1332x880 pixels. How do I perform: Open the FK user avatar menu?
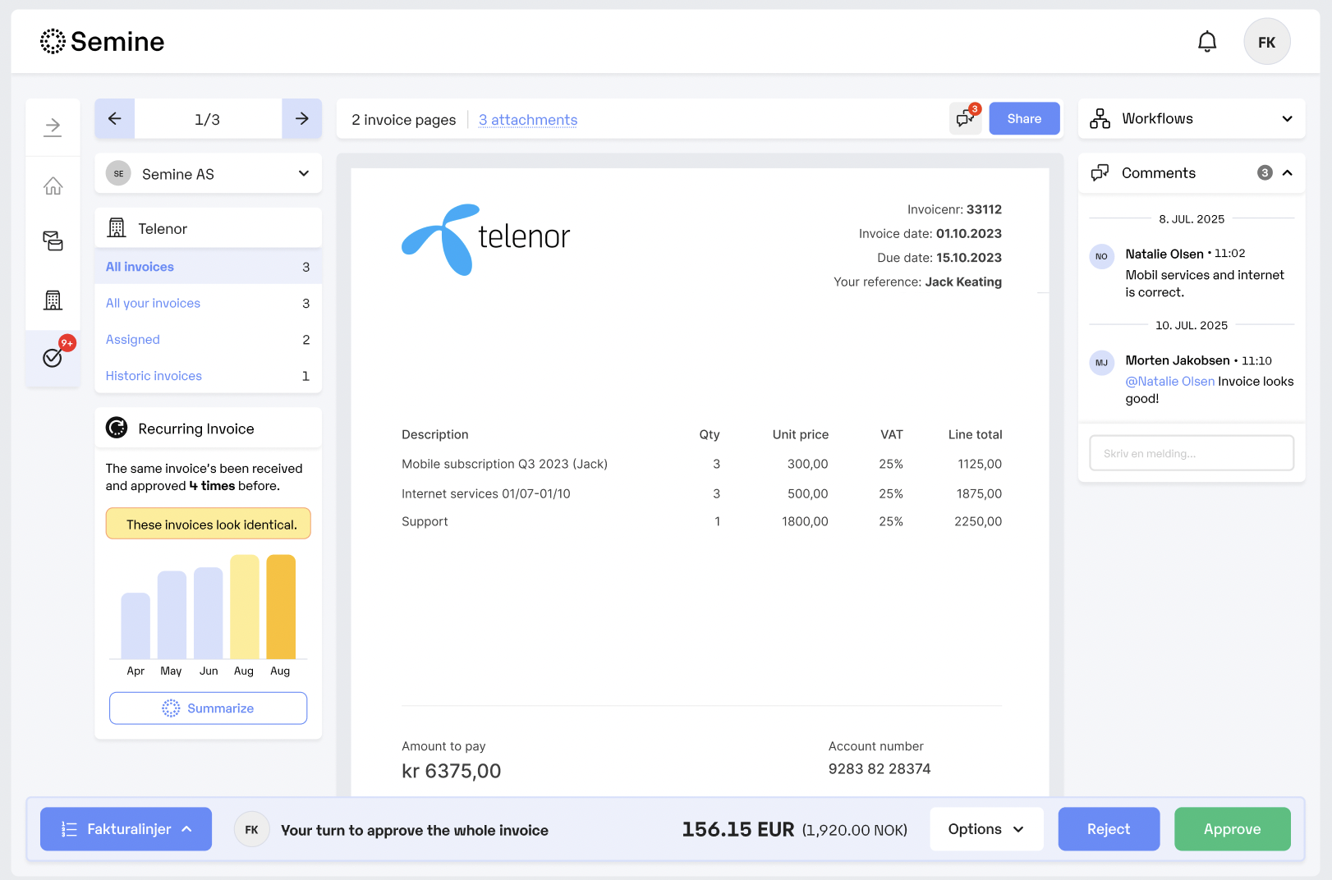pos(1266,42)
